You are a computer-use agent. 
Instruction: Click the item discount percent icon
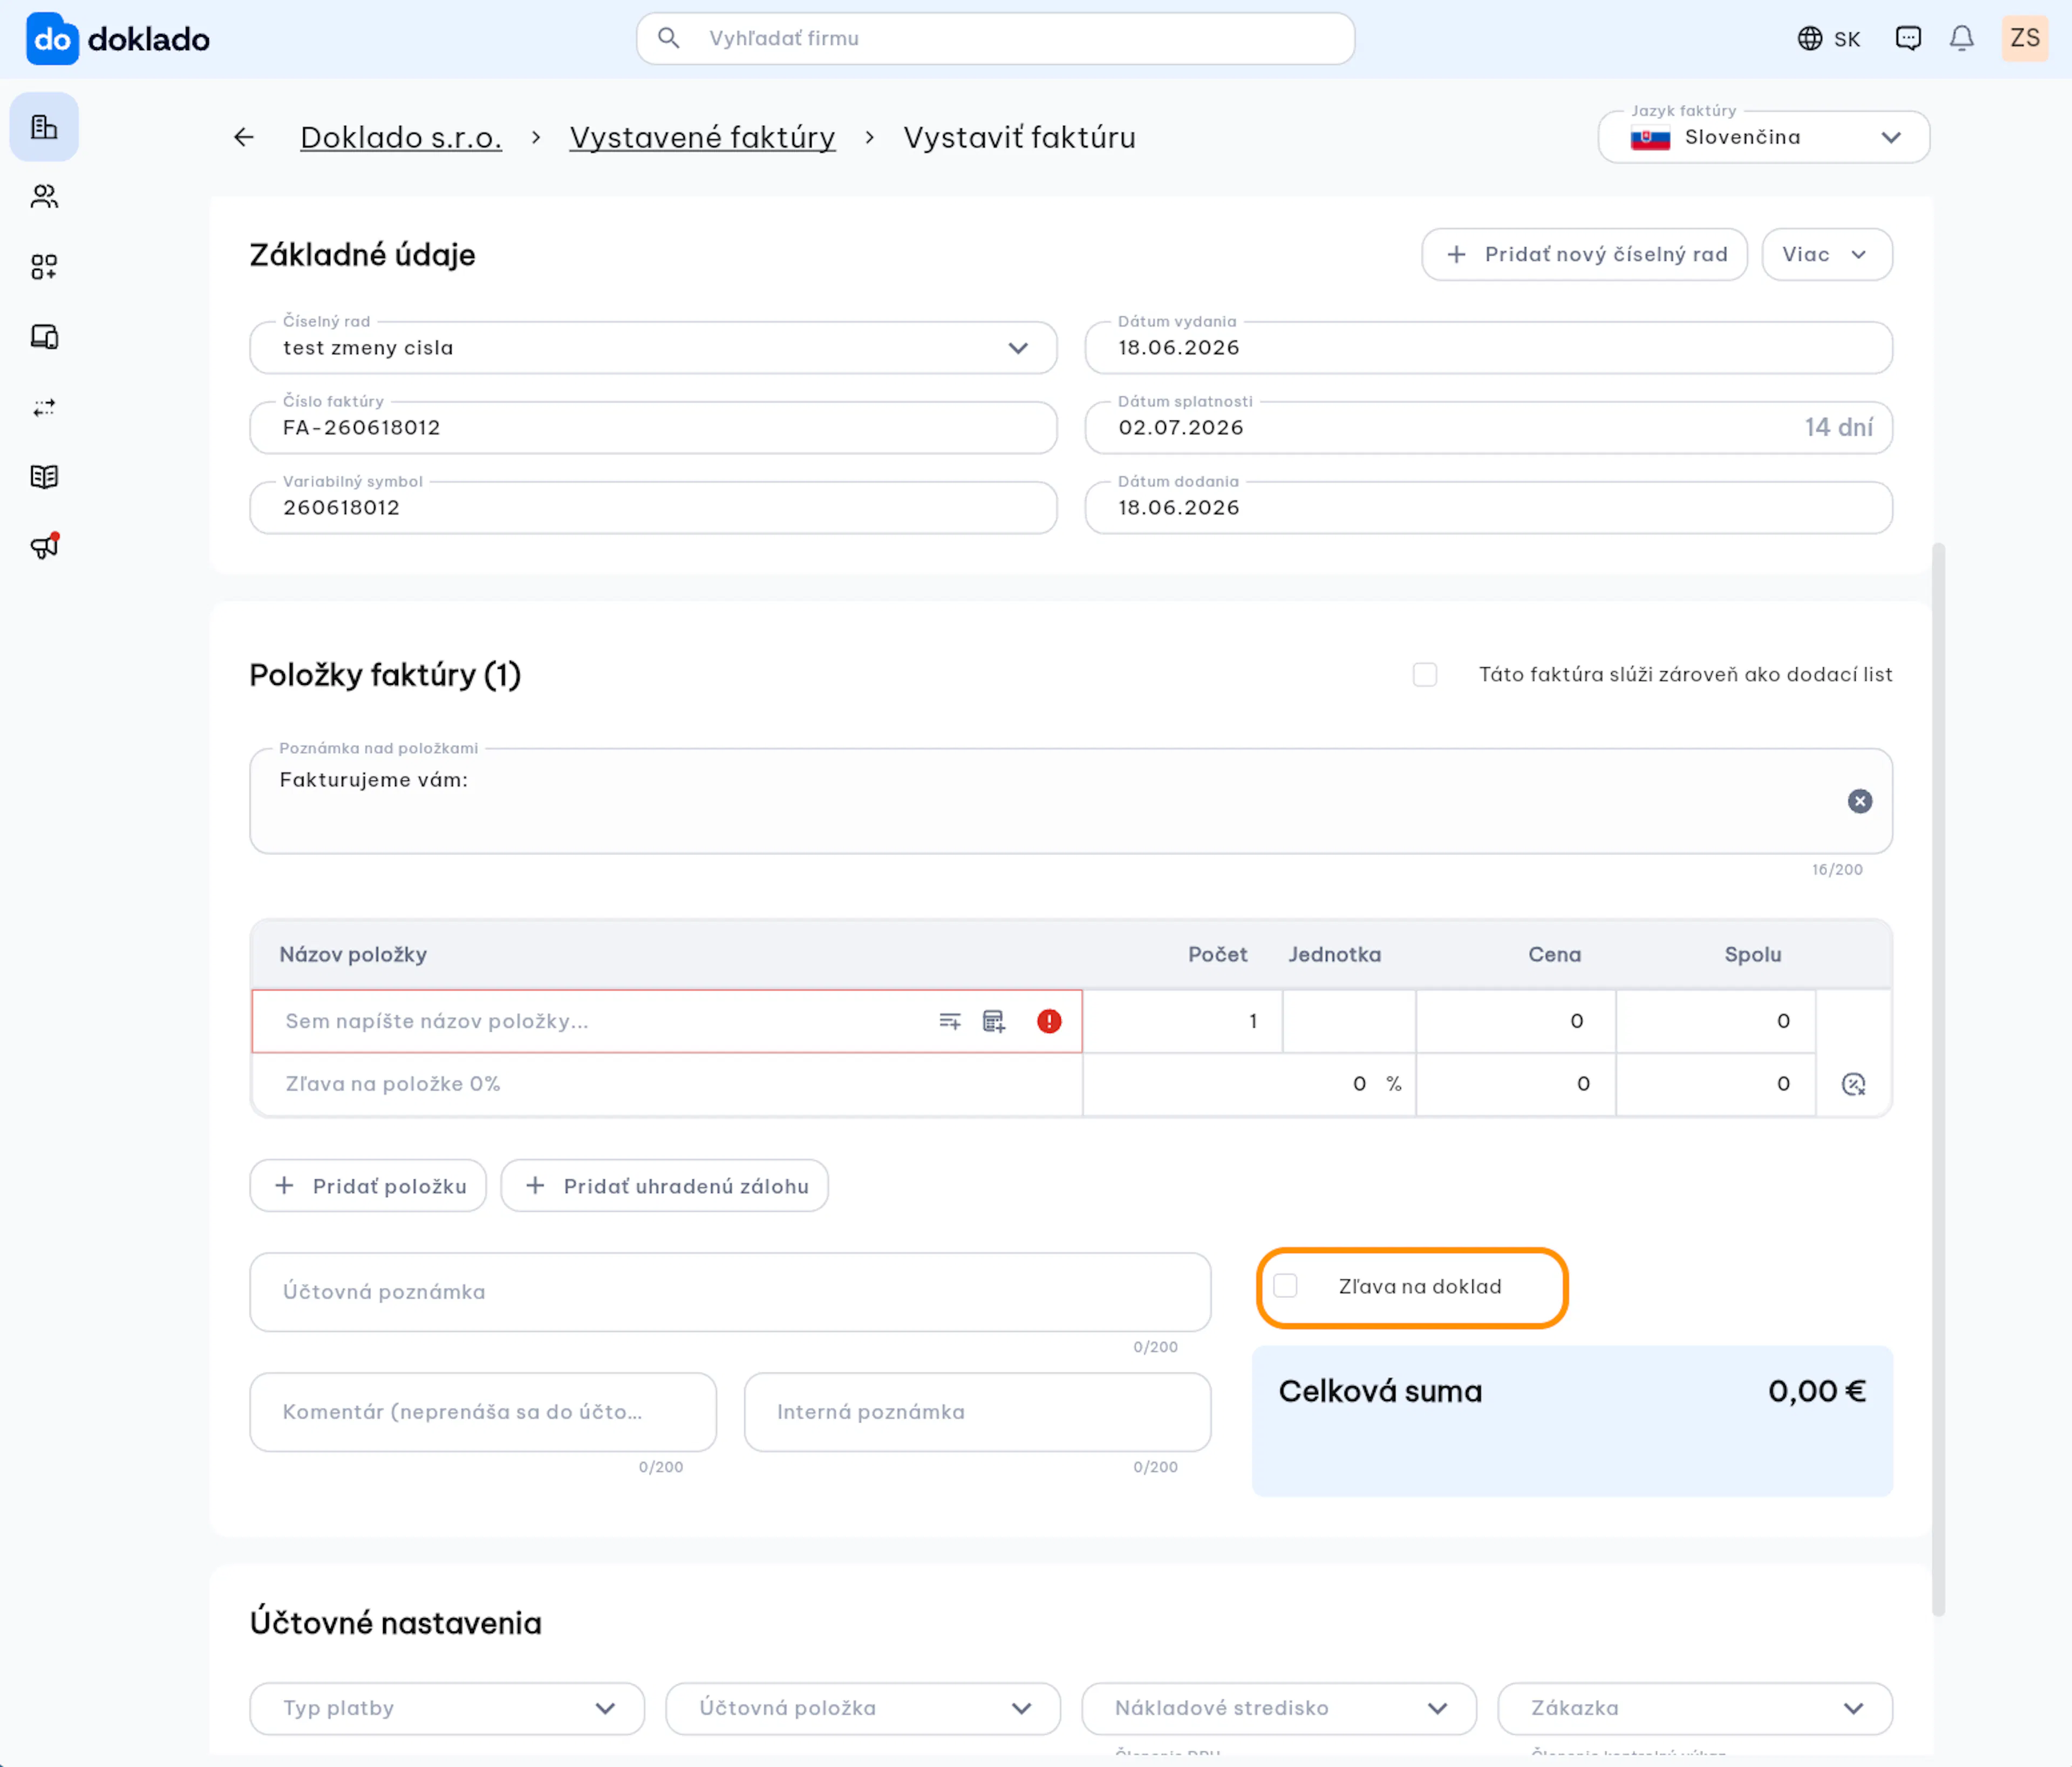(x=1854, y=1084)
